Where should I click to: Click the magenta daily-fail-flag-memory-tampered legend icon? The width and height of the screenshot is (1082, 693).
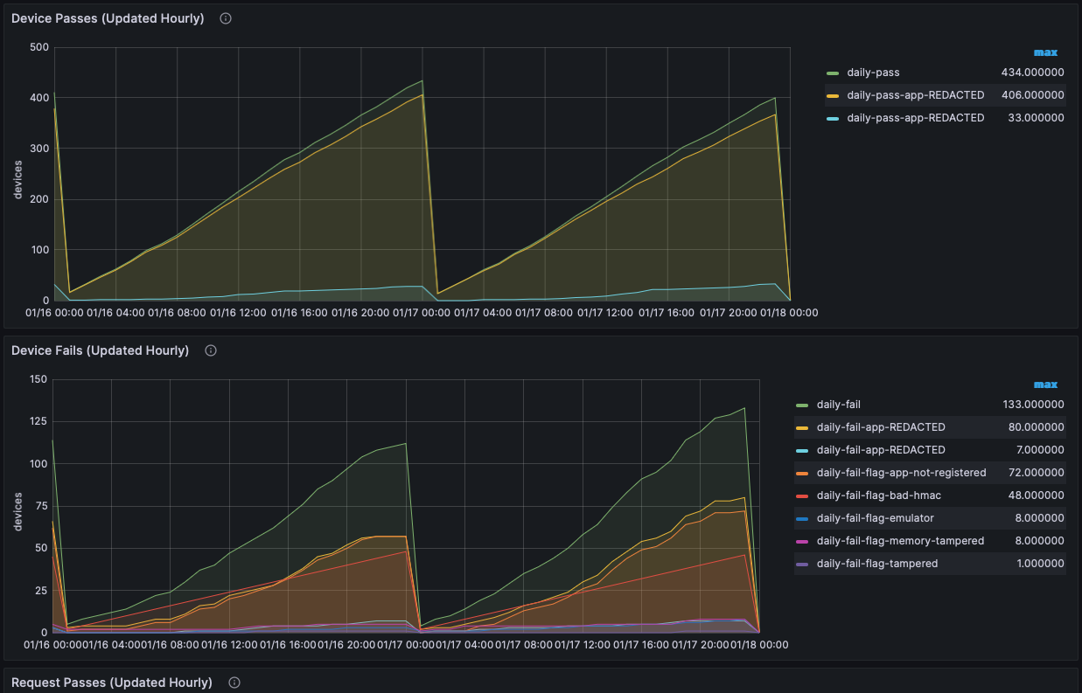[x=803, y=540]
